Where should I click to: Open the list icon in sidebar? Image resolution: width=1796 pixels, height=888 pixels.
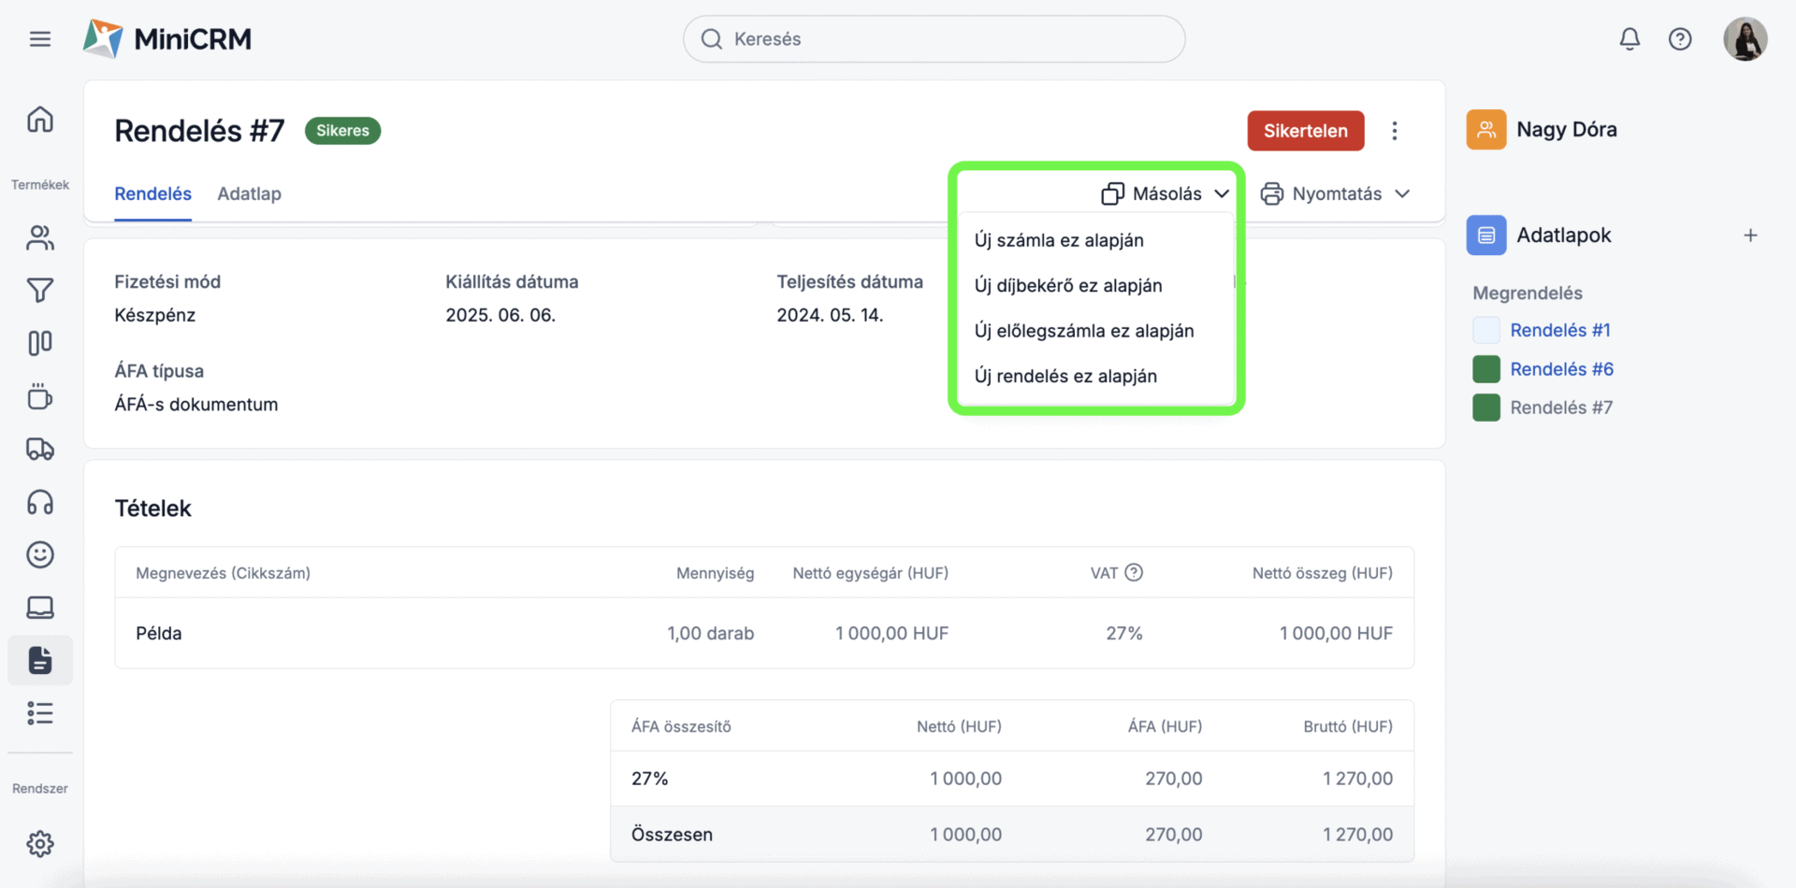(40, 713)
